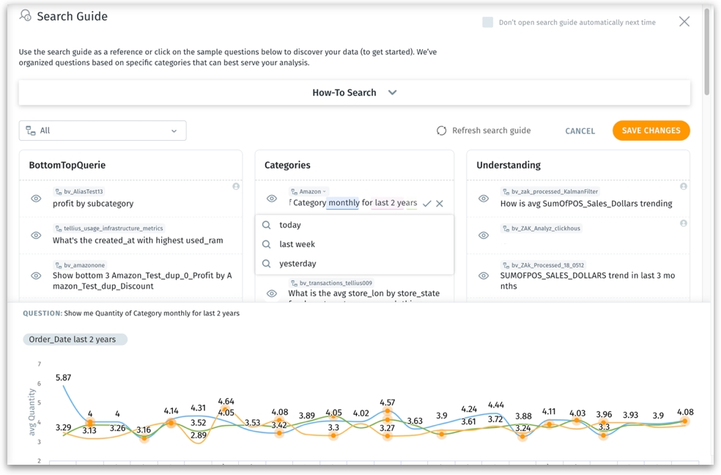
Task: Click the Order_Date last 2 years filter chip
Action: tap(74, 339)
